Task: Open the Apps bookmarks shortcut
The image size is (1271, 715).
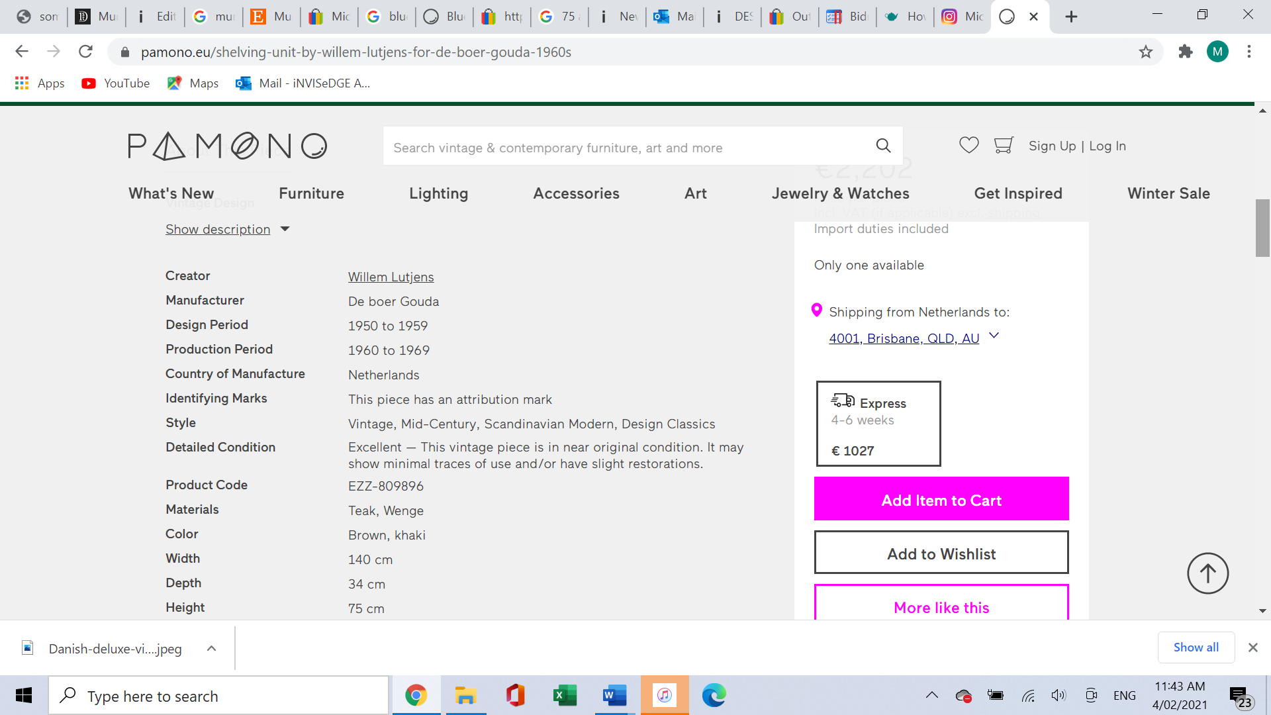Action: (x=40, y=83)
